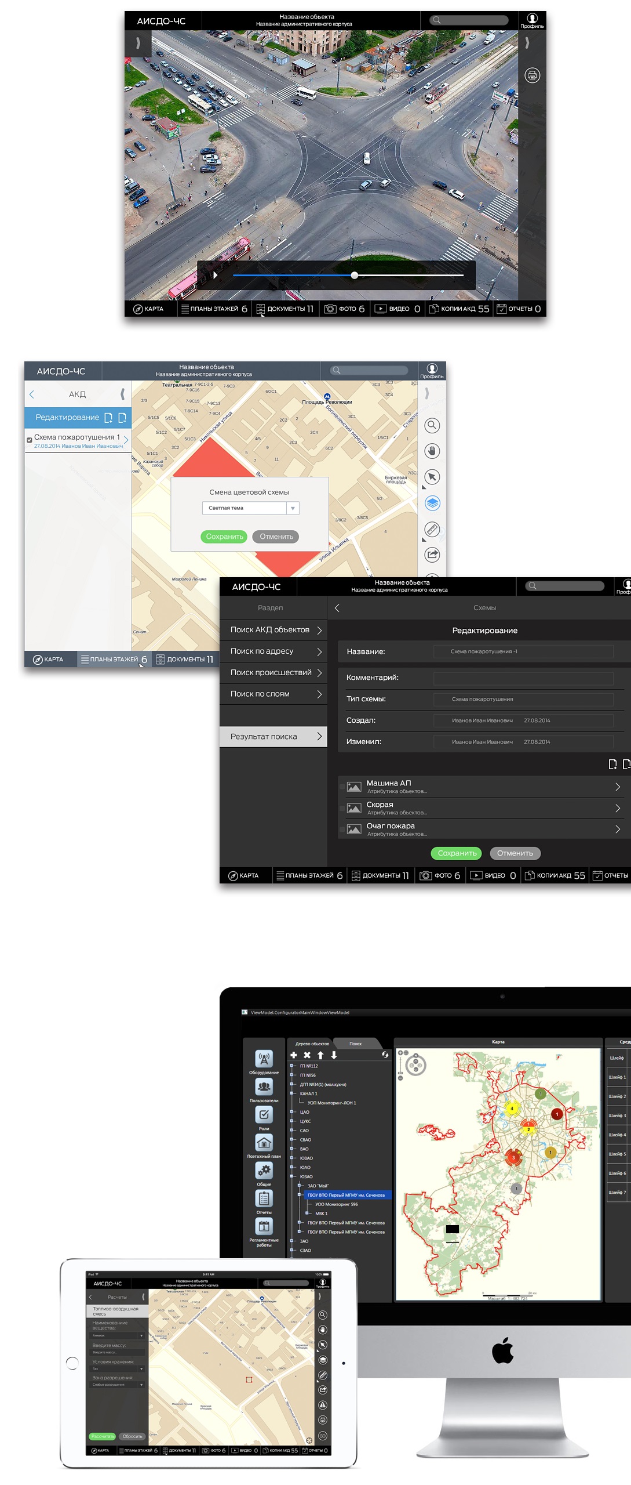Play the video in the top screen
This screenshot has width=631, height=1485.
(x=215, y=275)
